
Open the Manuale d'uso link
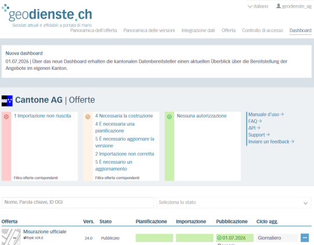pyautogui.click(x=266, y=114)
